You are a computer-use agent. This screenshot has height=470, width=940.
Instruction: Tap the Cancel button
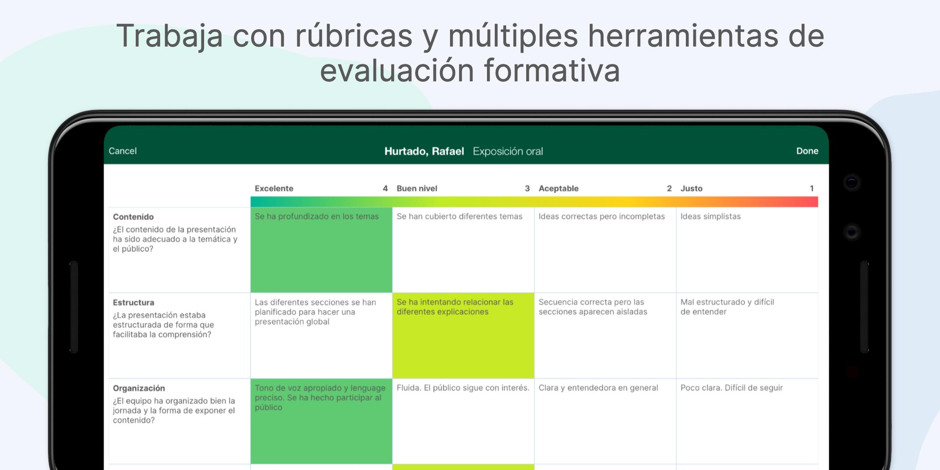click(x=122, y=151)
